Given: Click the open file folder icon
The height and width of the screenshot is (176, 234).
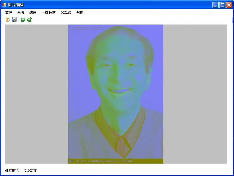Looking at the screenshot, I should [8, 19].
